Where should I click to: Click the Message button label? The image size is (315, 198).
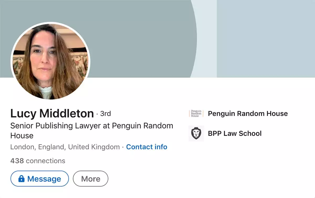pyautogui.click(x=44, y=179)
